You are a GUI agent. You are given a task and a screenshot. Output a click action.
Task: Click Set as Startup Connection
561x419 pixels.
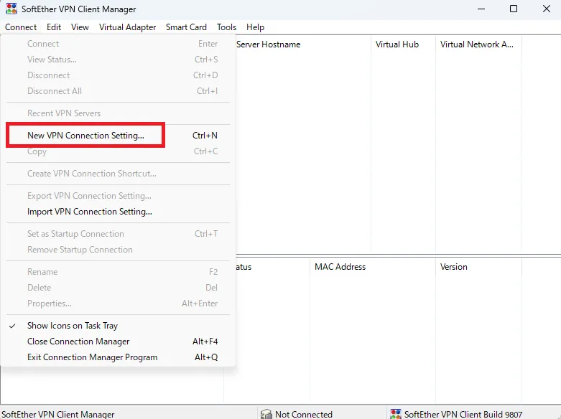(x=118, y=234)
